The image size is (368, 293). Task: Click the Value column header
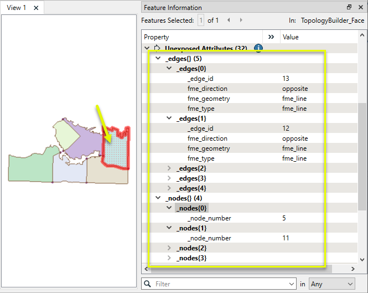tap(290, 37)
